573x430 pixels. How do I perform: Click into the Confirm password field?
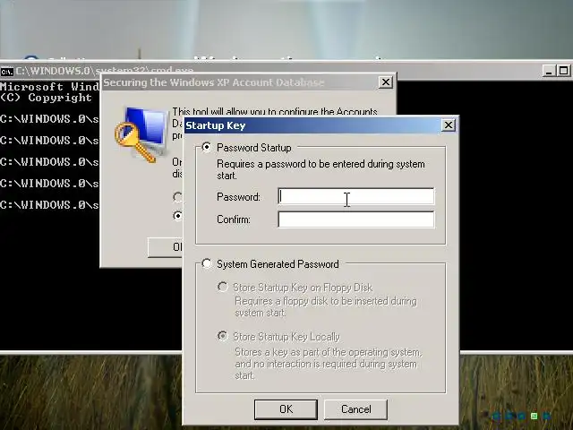356,219
